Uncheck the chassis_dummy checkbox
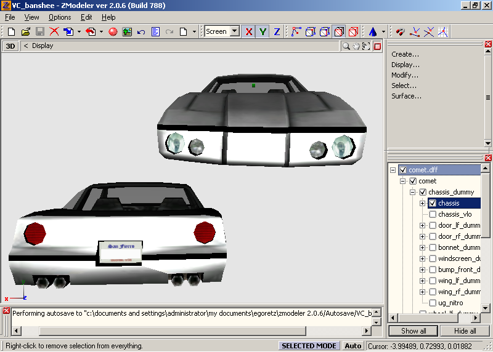Image resolution: width=493 pixels, height=352 pixels. coord(423,192)
